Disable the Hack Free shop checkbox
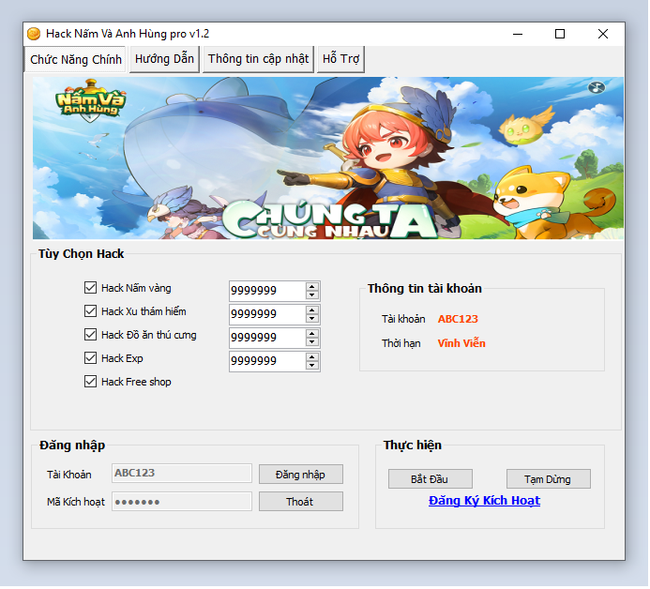650x589 pixels. [x=91, y=382]
